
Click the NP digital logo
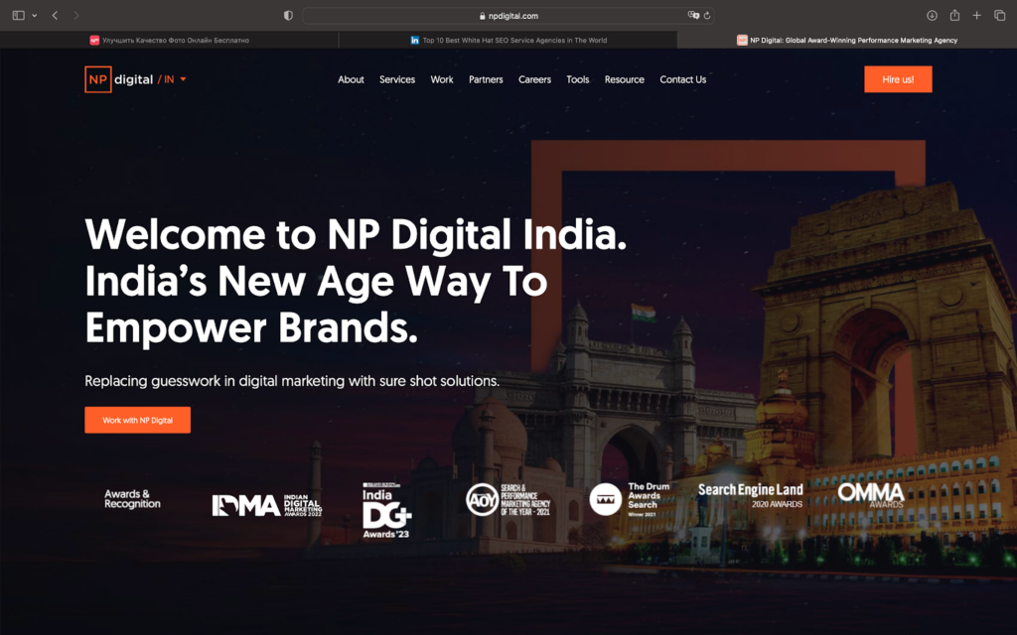(x=119, y=79)
